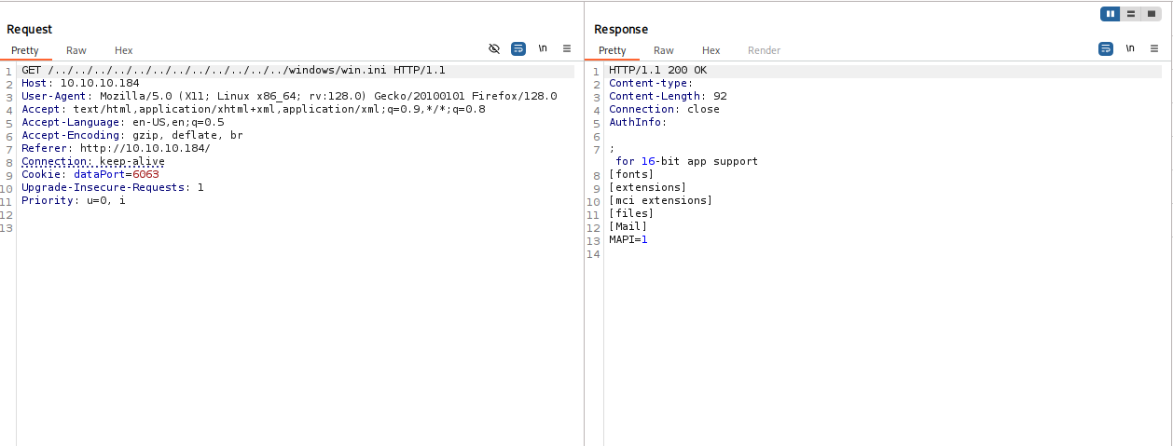Click the [extensions] line in response
Viewport: 1173px width, 446px height.
tap(648, 187)
